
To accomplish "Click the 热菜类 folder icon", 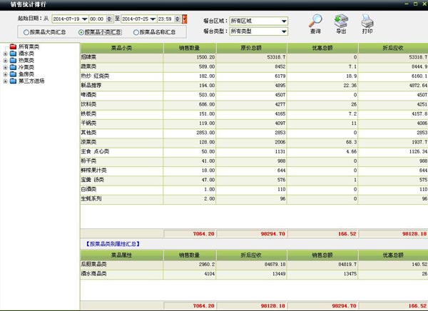I will (13, 61).
